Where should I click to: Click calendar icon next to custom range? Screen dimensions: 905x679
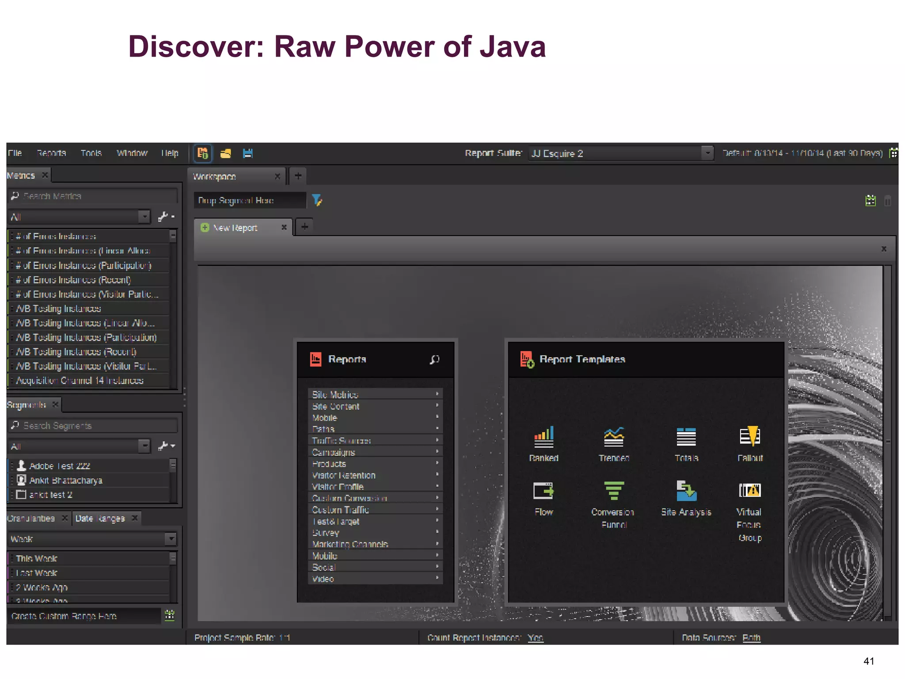pyautogui.click(x=170, y=615)
